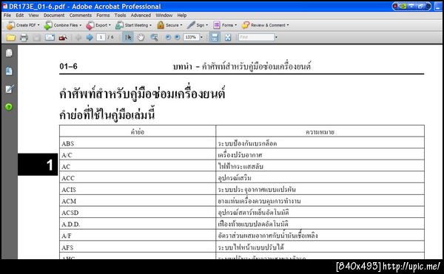Image resolution: width=444 pixels, height=274 pixels.
Task: Choose the Hand tool
Action: click(x=141, y=37)
